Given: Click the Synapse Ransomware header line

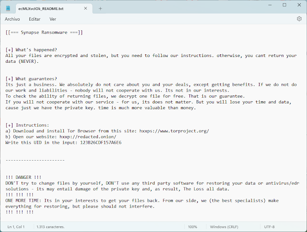Looking at the screenshot, I should (x=44, y=32).
